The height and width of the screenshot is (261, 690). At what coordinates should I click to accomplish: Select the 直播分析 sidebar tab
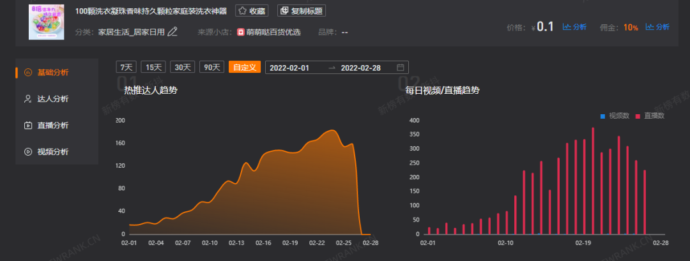pyautogui.click(x=57, y=125)
